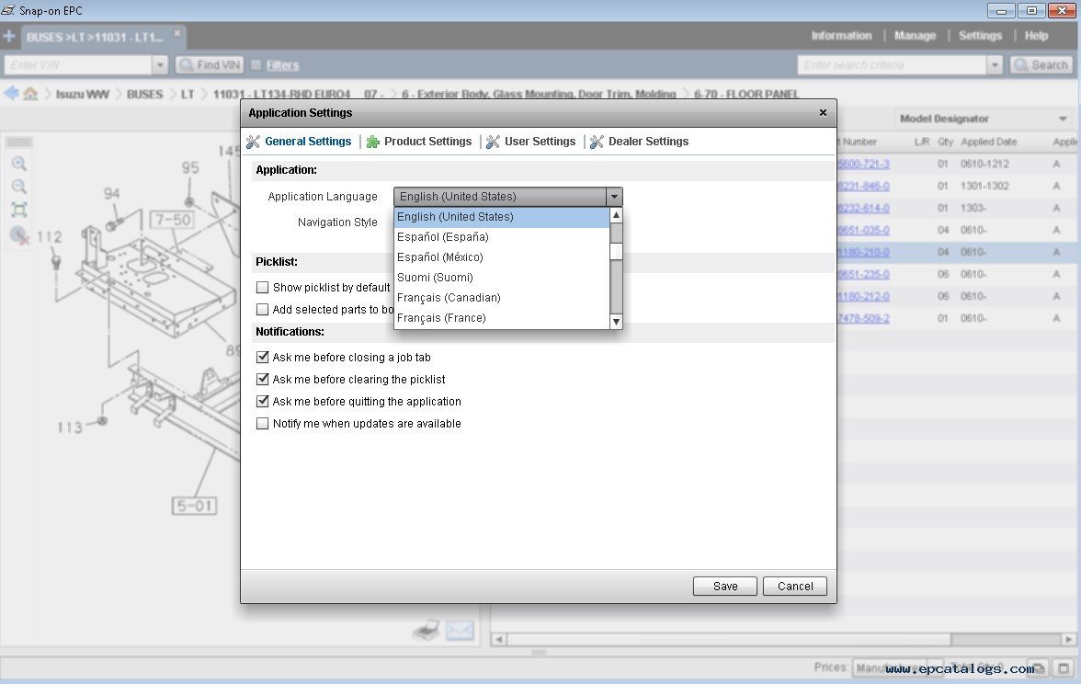
Task: Open the Help menu
Action: point(1036,36)
